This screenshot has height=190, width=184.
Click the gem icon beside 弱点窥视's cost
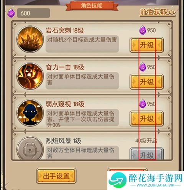coord(143,104)
